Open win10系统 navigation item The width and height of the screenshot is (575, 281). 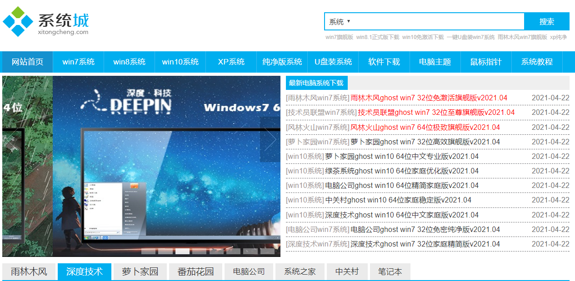180,62
